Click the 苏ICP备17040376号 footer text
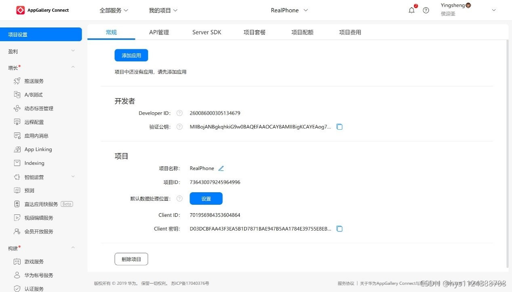 click(x=190, y=284)
